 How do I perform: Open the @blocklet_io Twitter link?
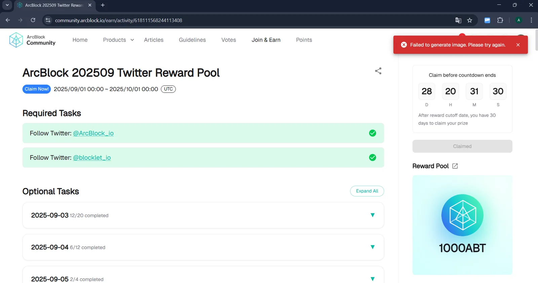tap(92, 157)
